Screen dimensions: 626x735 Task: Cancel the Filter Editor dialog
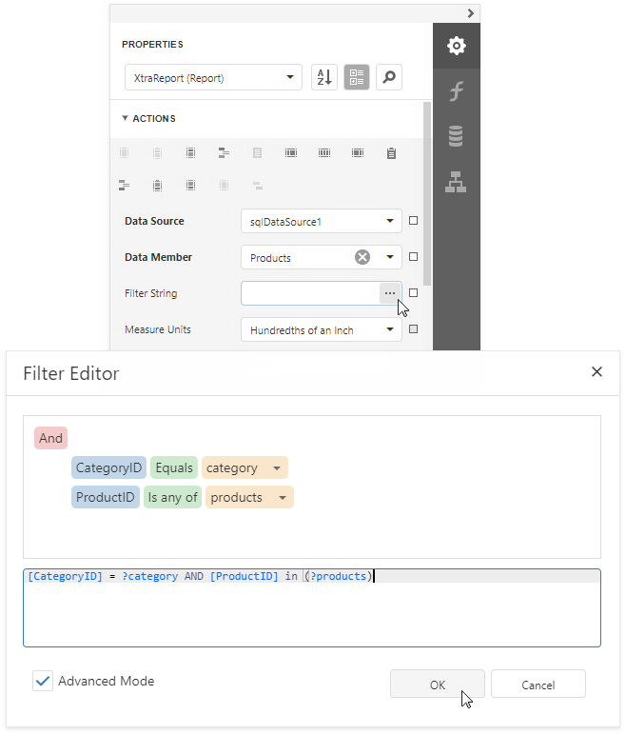(538, 685)
